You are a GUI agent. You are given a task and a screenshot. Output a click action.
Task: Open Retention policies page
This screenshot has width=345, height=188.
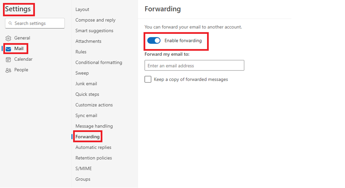click(94, 158)
